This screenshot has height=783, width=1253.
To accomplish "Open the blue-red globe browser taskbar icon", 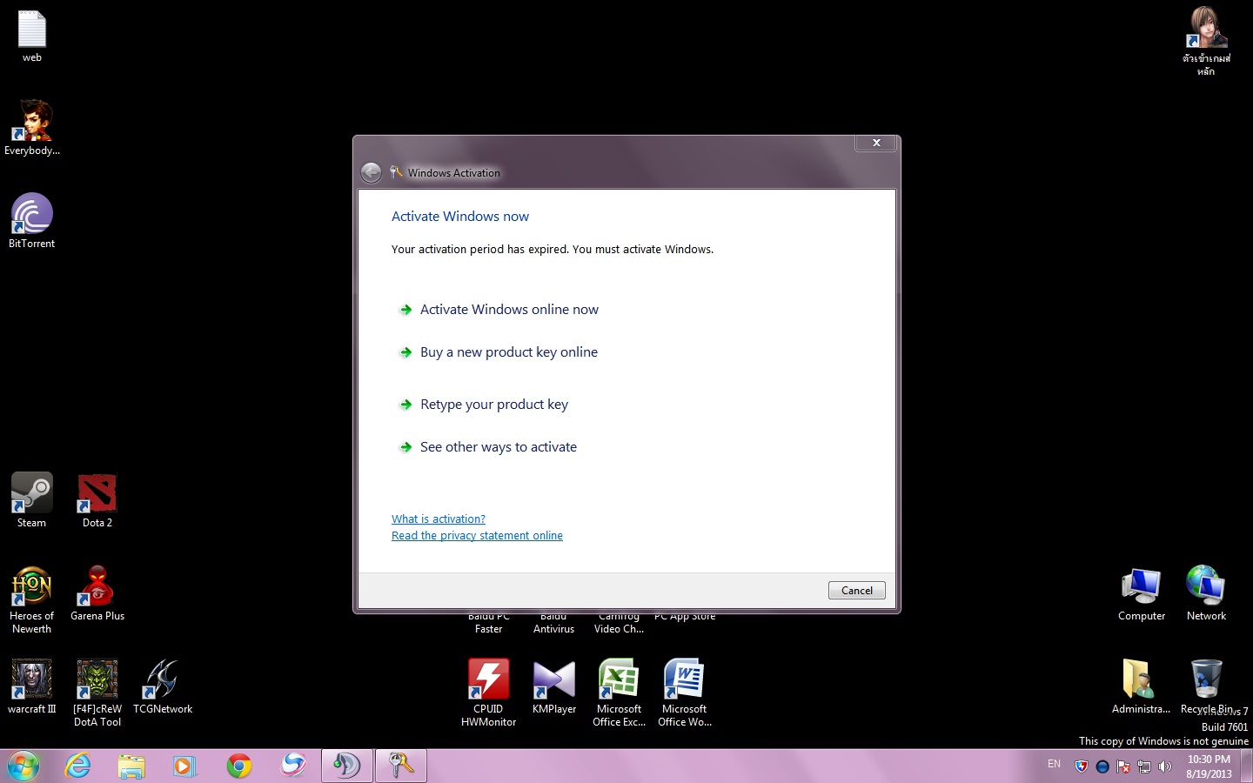I will pos(293,766).
